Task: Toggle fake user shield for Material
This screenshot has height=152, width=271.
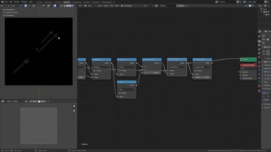Action: [177, 5]
